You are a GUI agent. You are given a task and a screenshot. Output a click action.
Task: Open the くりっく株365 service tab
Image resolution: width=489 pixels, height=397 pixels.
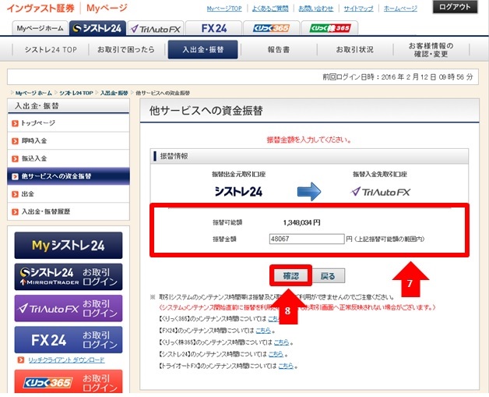tap(329, 28)
